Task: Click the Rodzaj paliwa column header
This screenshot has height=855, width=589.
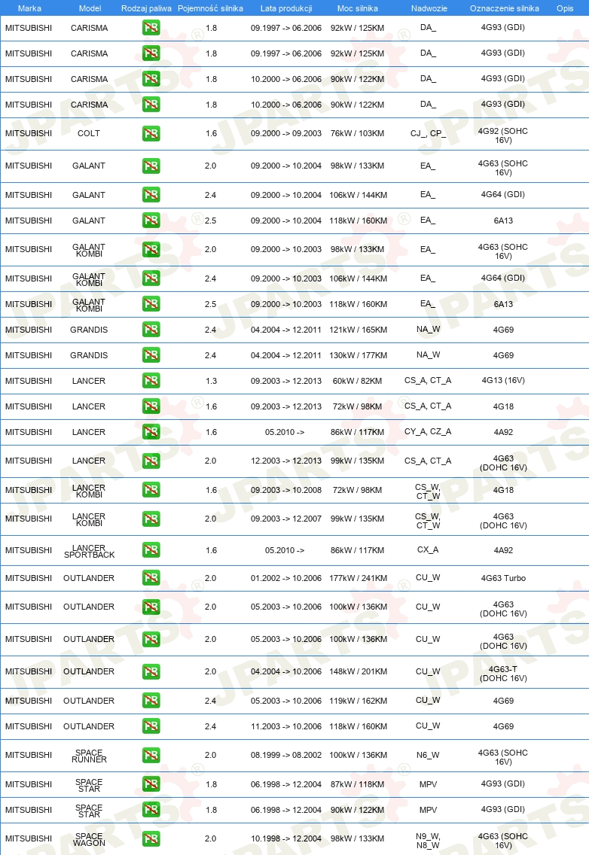Action: click(x=146, y=8)
